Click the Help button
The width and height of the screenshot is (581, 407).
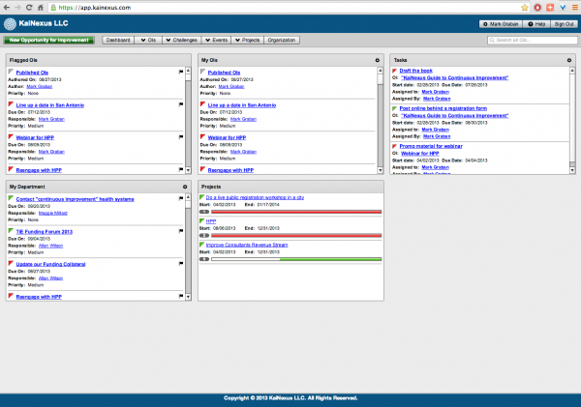[x=536, y=24]
